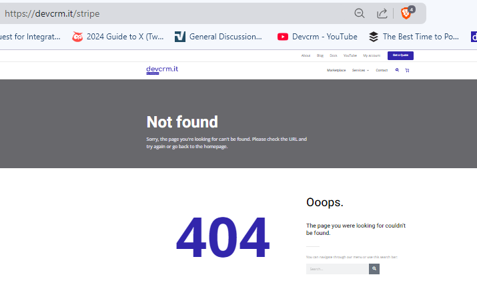Open the General Discussion bookmark

click(x=218, y=37)
